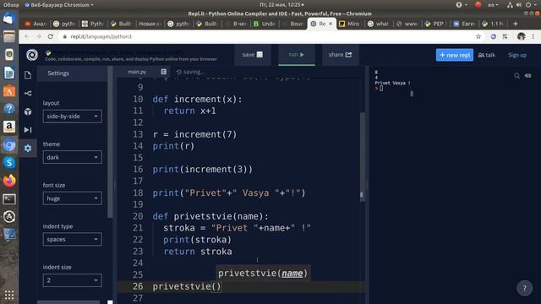Switch to the Новая browser tab
Viewport: 541px width, 304px height.
(x=149, y=24)
